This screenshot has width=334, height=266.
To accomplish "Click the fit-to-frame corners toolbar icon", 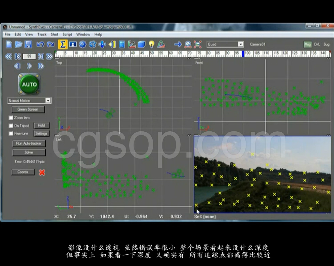I will 198,44.
